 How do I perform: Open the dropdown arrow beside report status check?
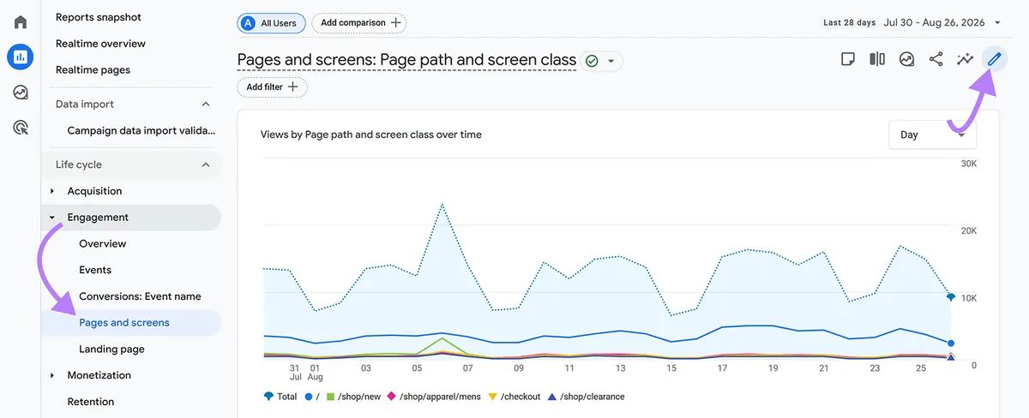point(611,61)
